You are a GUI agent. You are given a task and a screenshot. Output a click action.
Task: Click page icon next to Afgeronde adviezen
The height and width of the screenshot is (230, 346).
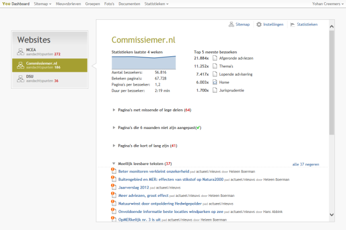coord(215,58)
